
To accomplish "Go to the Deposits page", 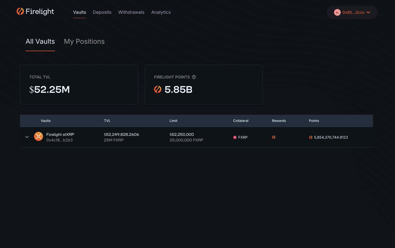I will 102,12.
